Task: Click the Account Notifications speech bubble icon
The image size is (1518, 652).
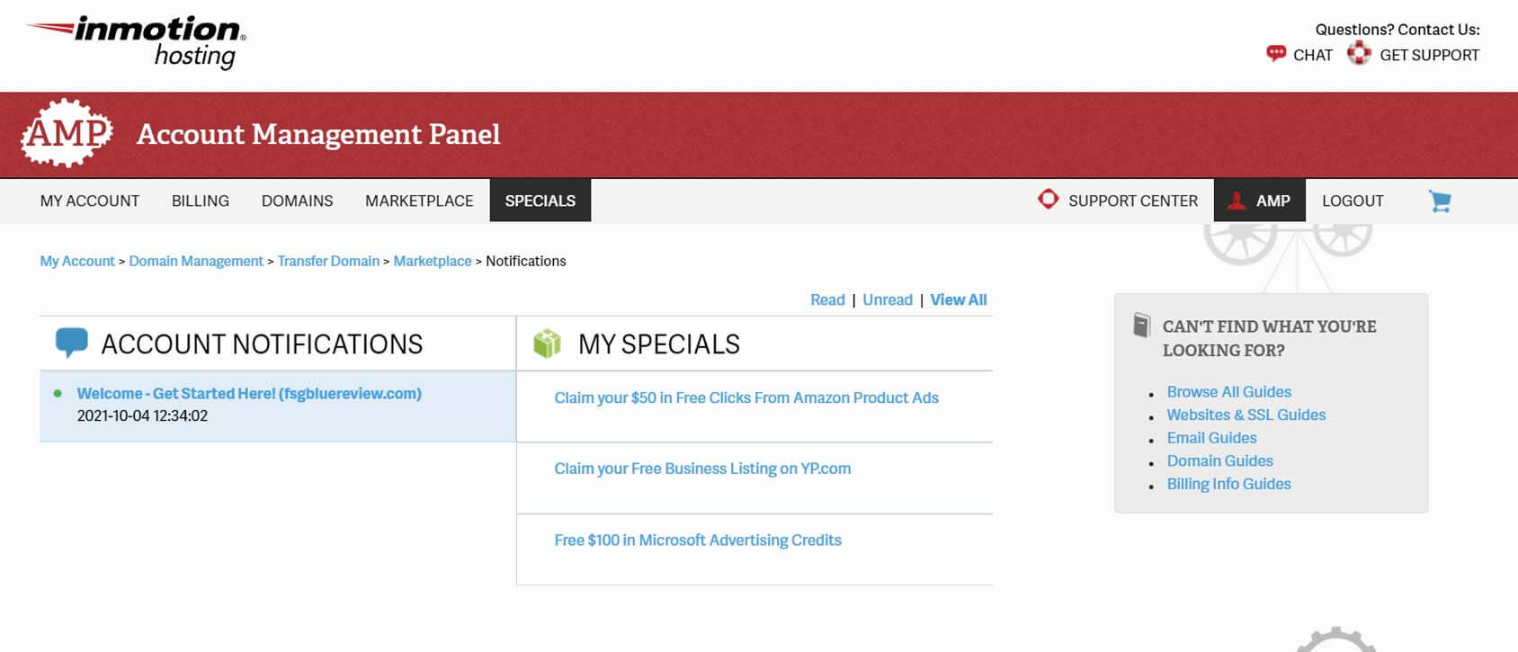Action: (x=71, y=343)
